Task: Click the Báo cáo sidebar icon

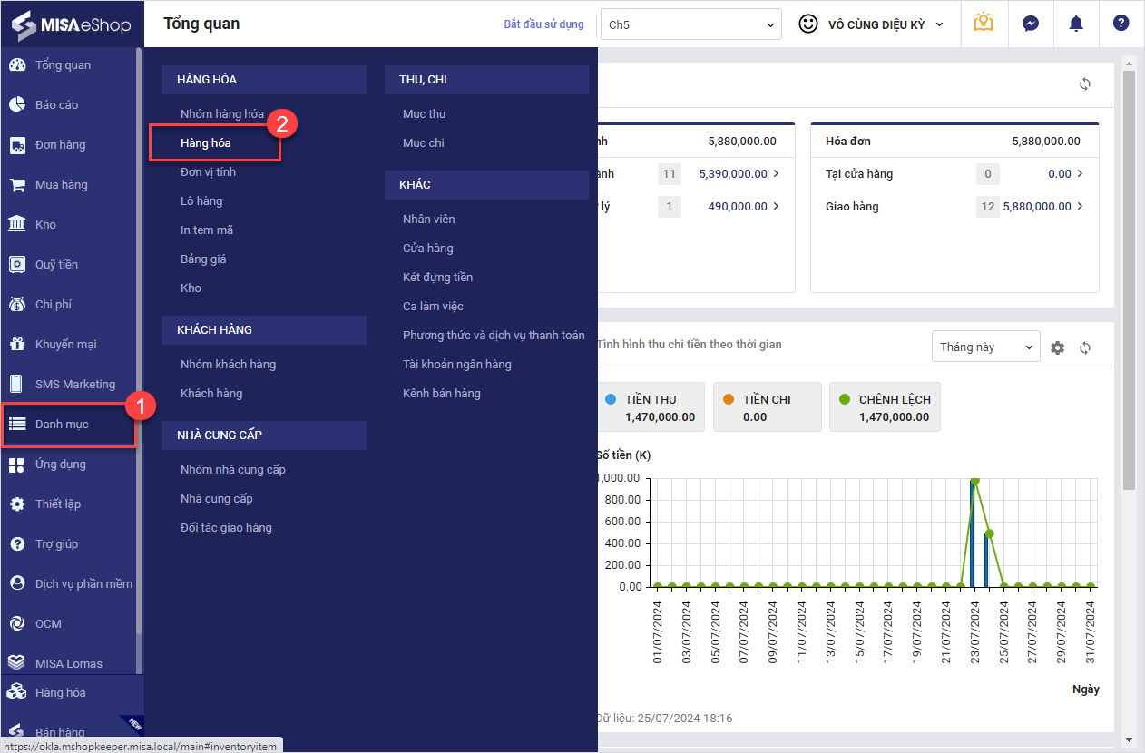Action: (x=17, y=105)
